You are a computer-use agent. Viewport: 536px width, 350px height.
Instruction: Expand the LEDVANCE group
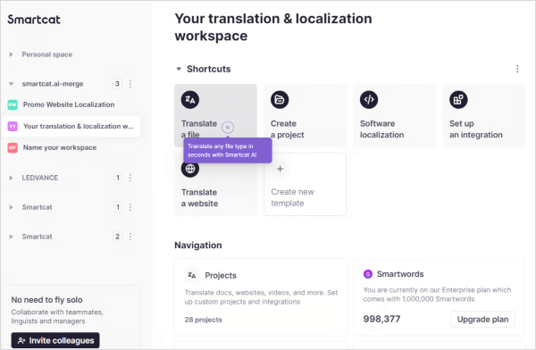click(x=11, y=178)
